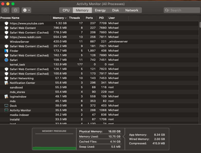The image size is (201, 153).
Task: Select the media-indexer process row
Action: tap(99, 115)
